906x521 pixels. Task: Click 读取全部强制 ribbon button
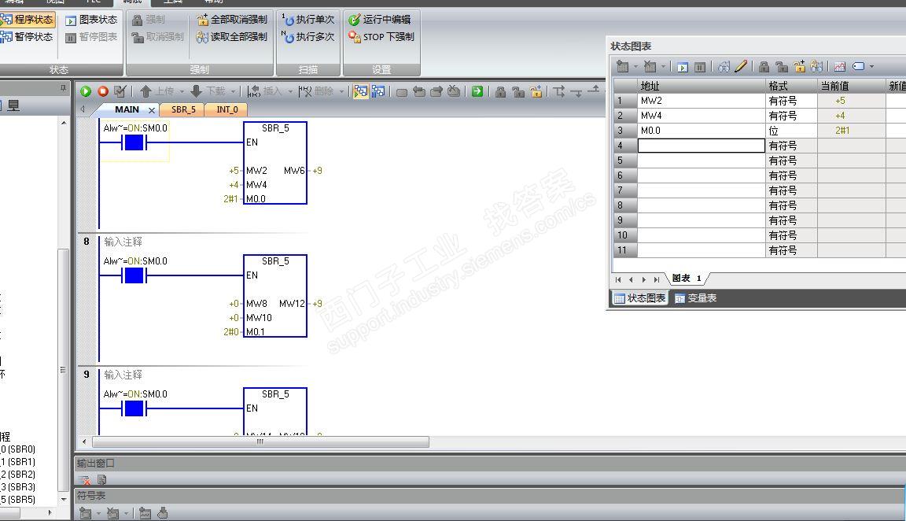pos(232,37)
